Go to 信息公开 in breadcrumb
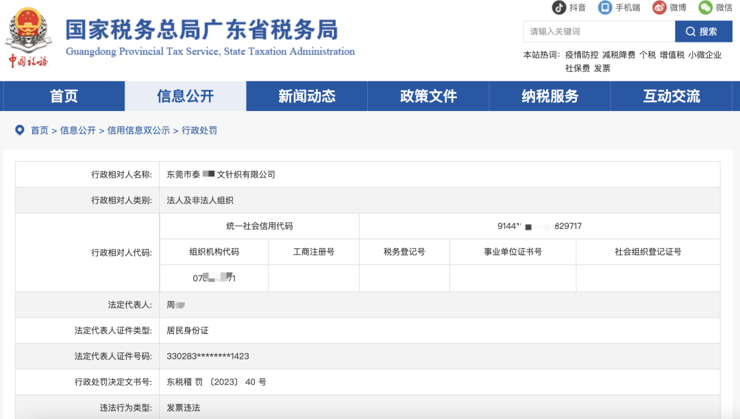 pos(78,130)
